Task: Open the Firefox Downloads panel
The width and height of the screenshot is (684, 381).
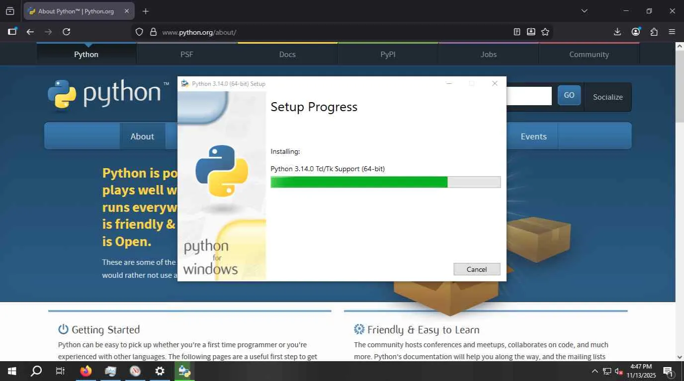Action: (617, 32)
